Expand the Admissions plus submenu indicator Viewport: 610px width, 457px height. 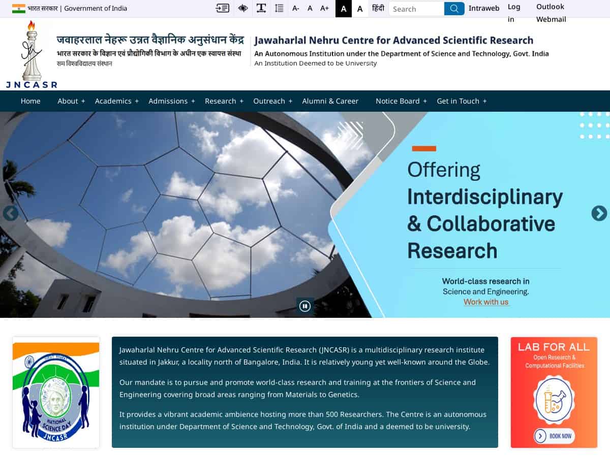click(x=193, y=101)
